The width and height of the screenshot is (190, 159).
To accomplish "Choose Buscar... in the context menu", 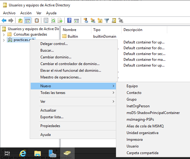I will click(x=73, y=50).
